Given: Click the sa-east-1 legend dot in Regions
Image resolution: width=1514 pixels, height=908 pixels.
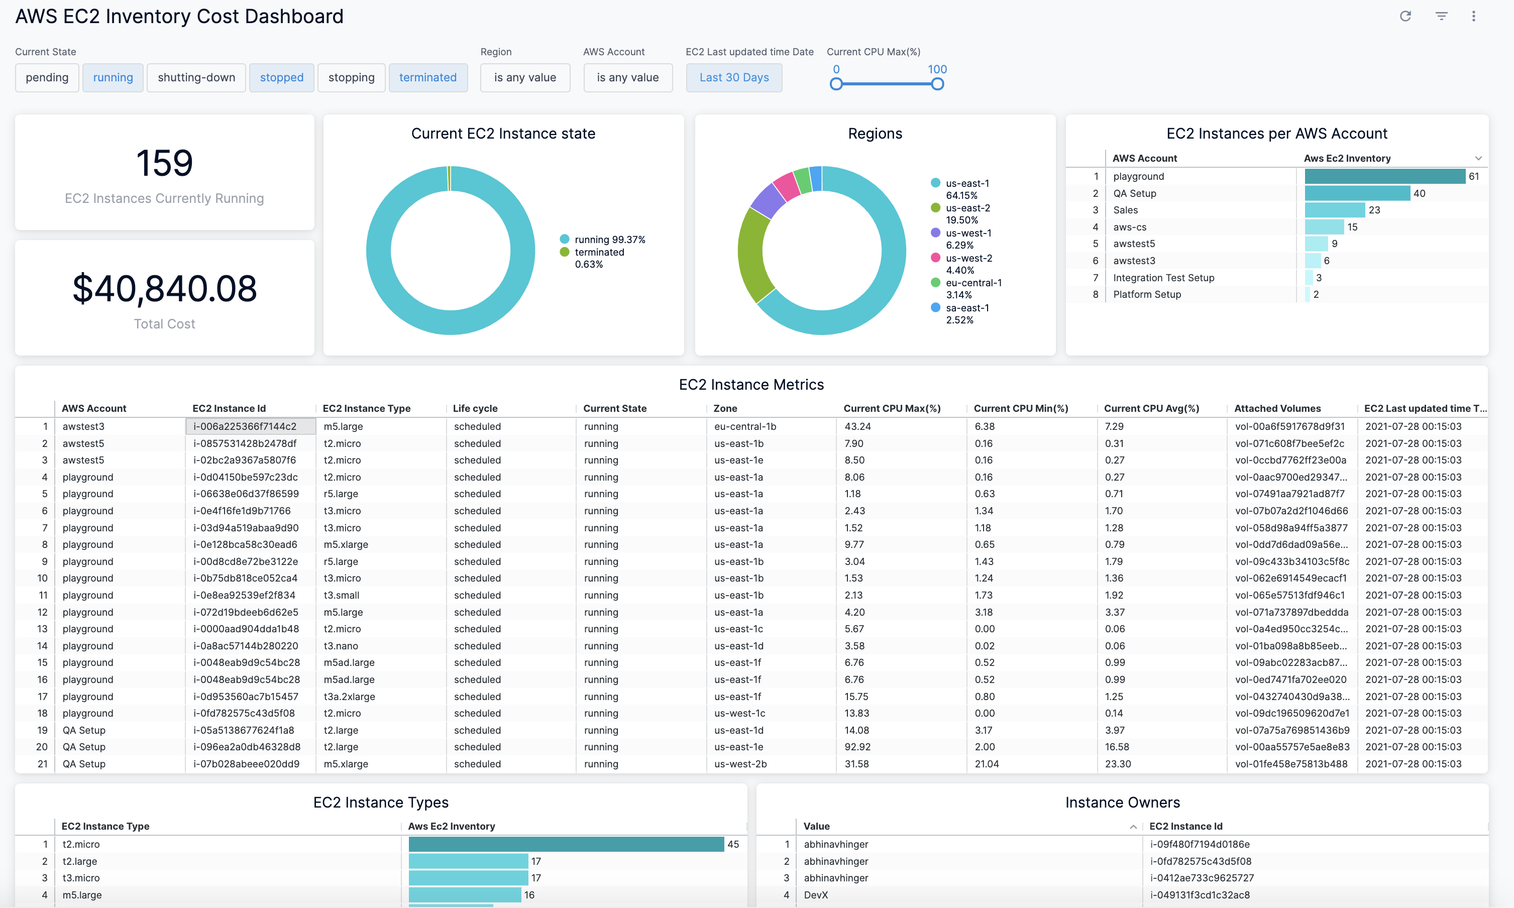Looking at the screenshot, I should pyautogui.click(x=935, y=308).
